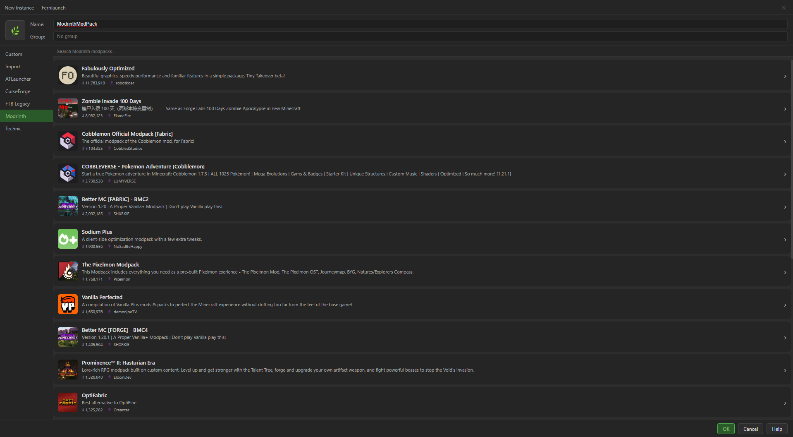The width and height of the screenshot is (793, 437).
Task: Expand Better MC FABRIC BMC2 chevron
Action: coord(785,207)
